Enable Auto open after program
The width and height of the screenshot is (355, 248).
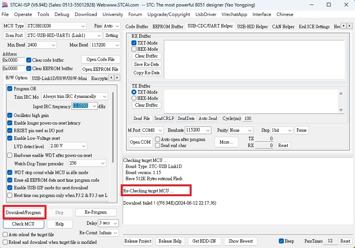158,139
